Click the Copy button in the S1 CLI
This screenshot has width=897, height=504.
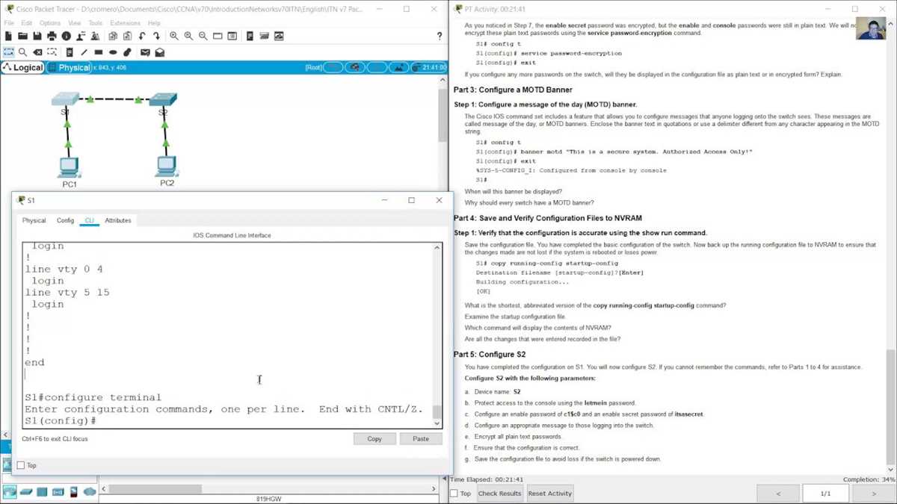(x=374, y=439)
